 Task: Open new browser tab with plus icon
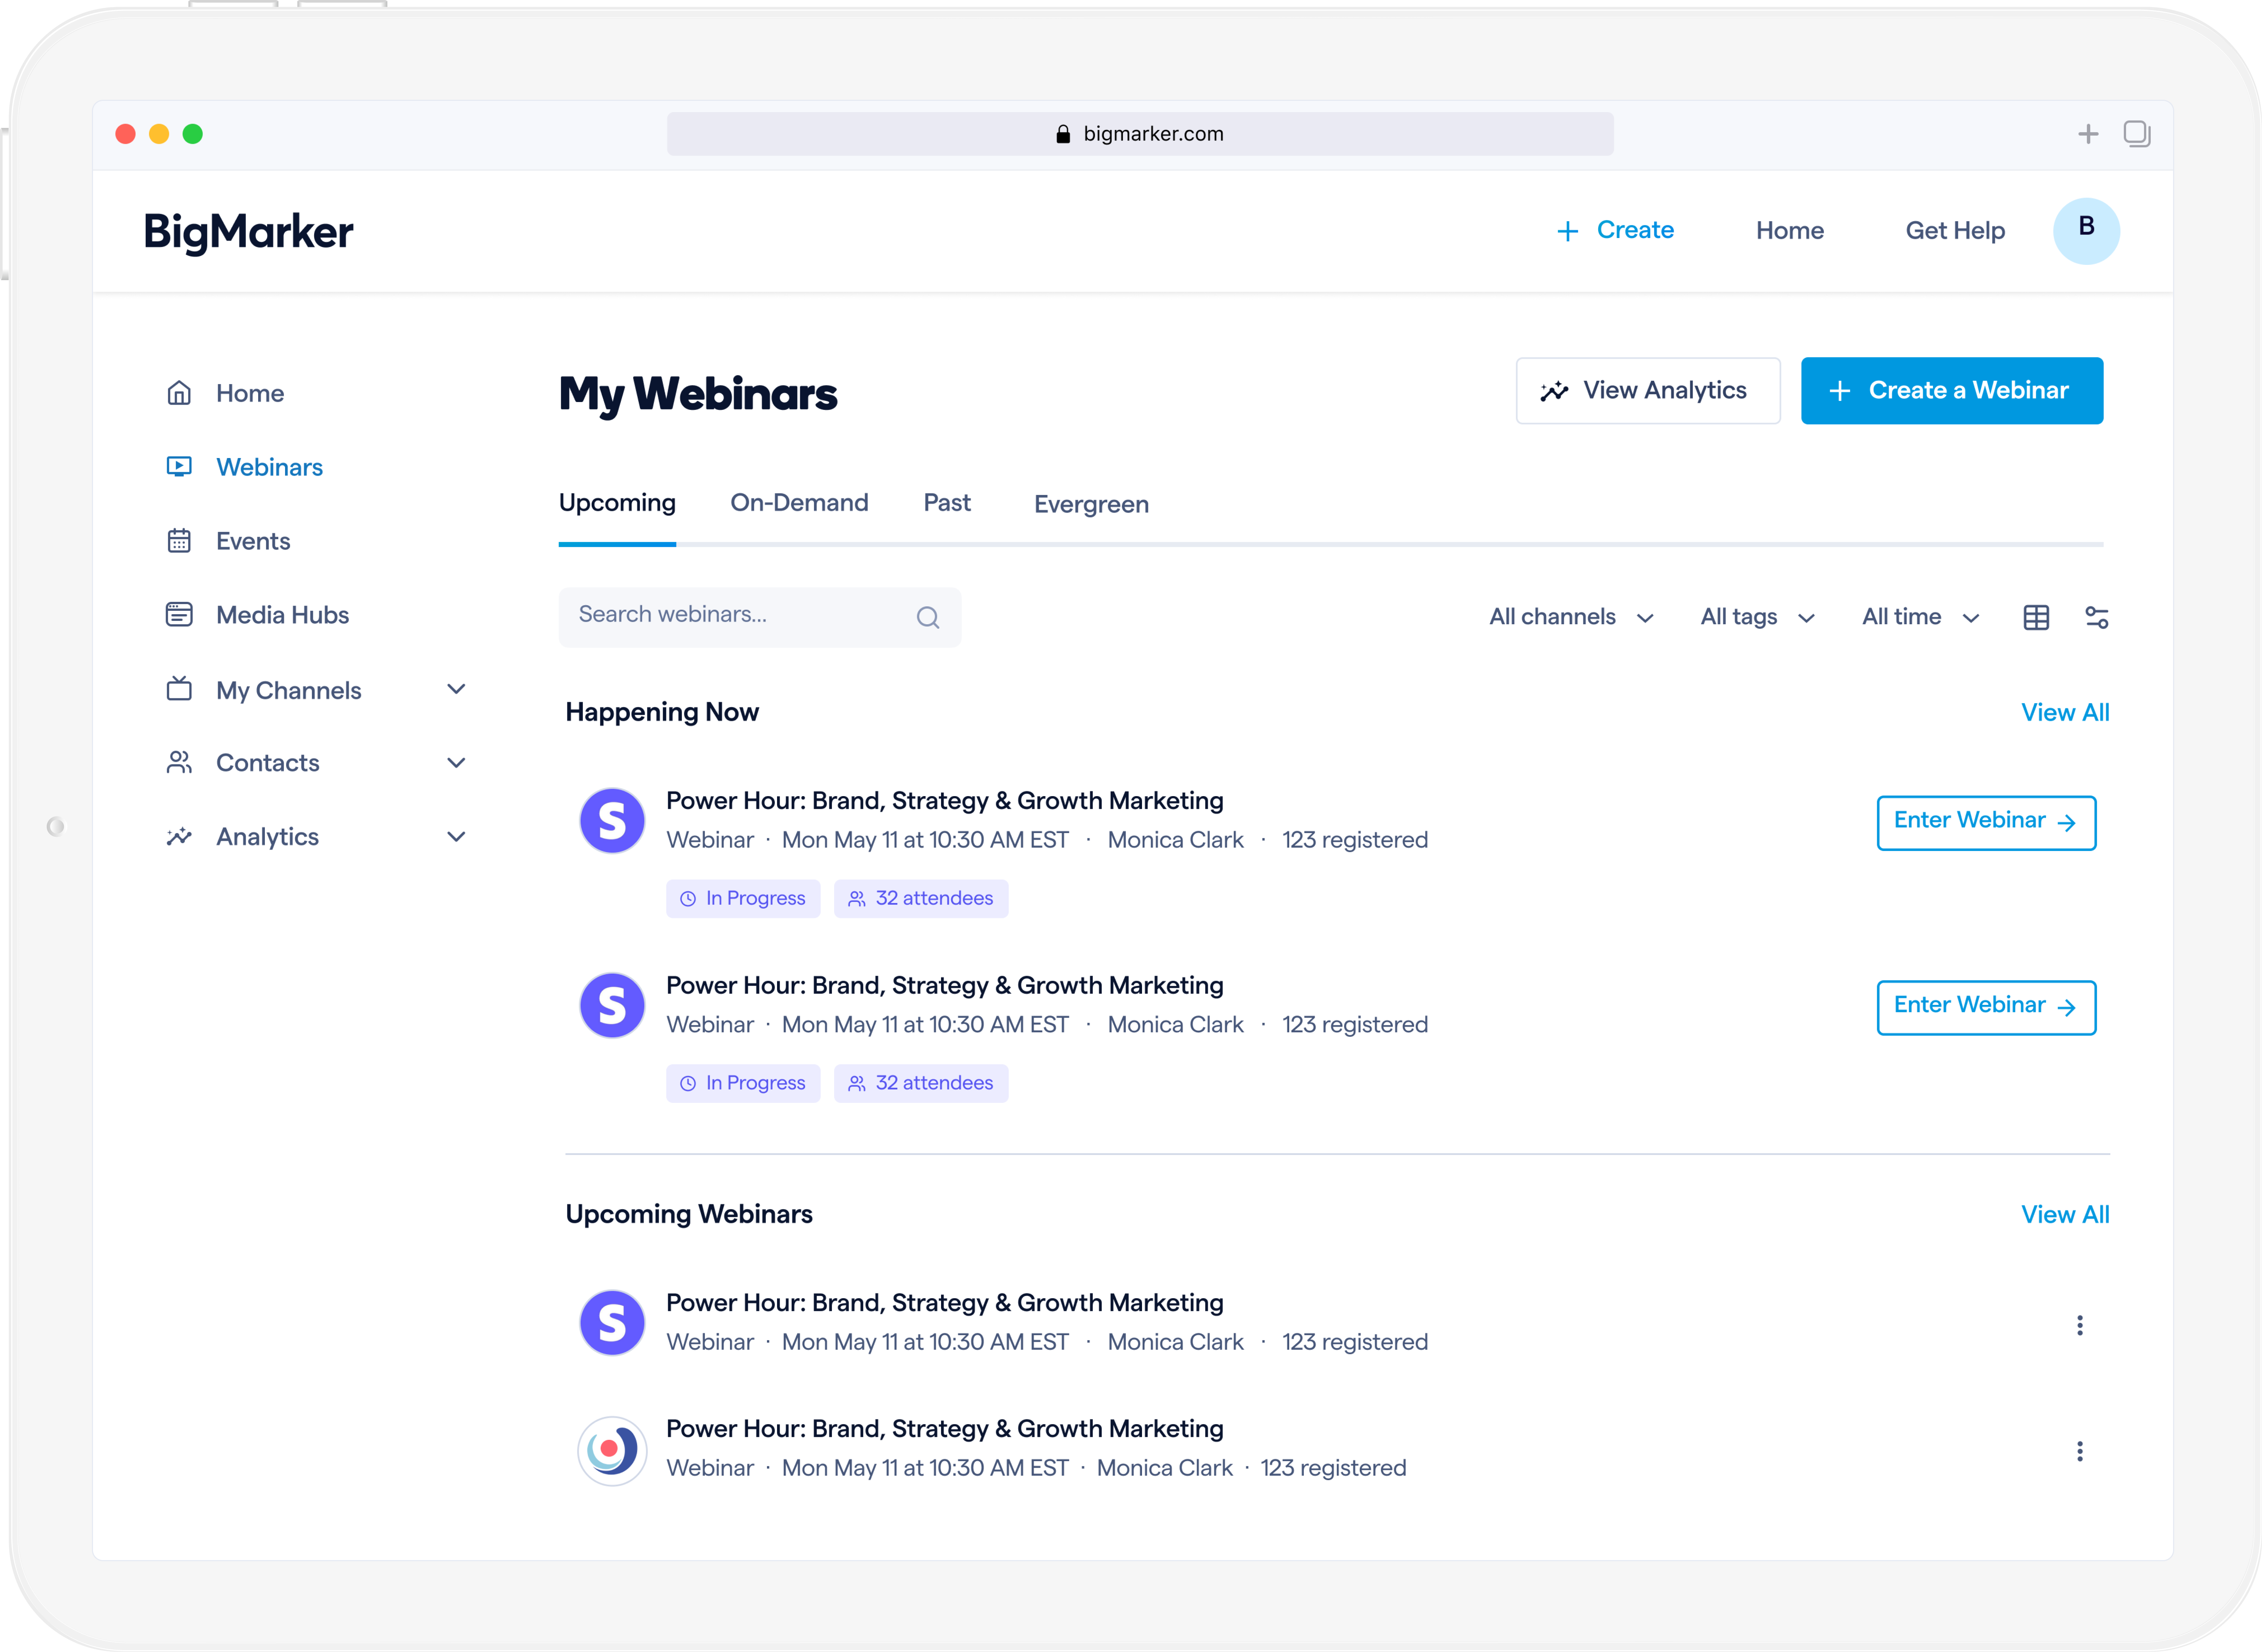coord(2088,134)
